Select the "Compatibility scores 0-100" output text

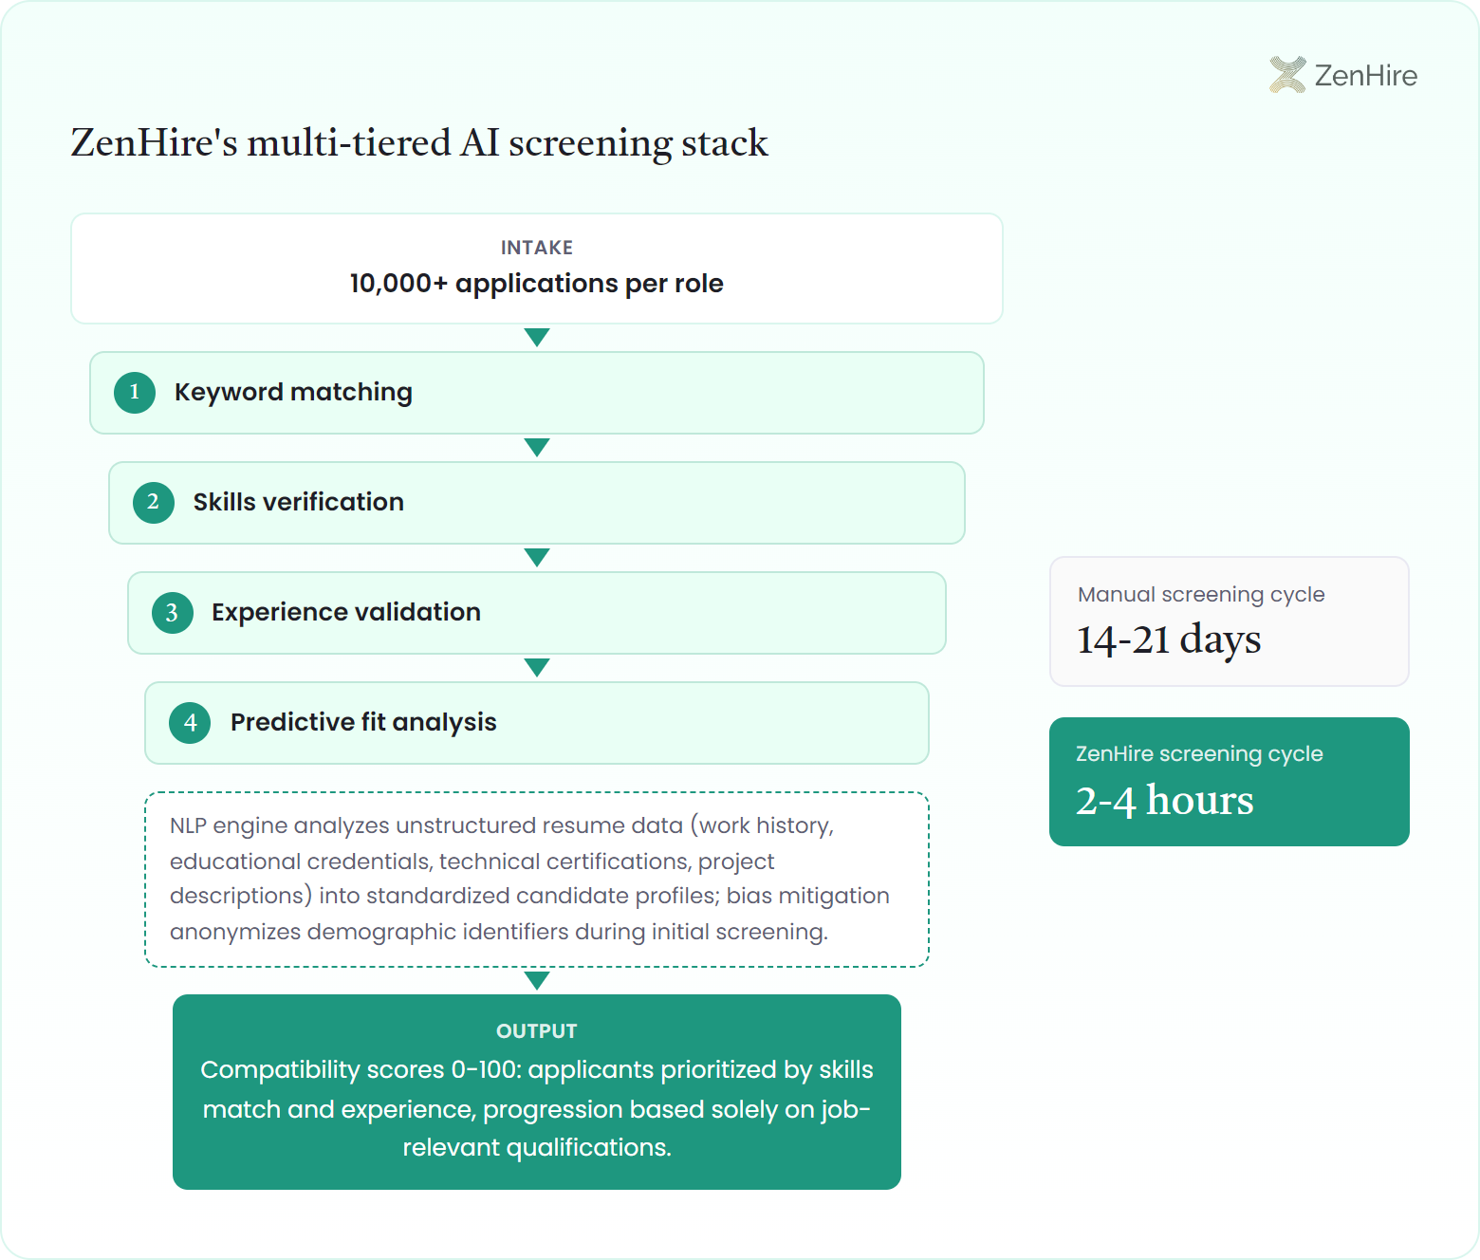point(537,1108)
